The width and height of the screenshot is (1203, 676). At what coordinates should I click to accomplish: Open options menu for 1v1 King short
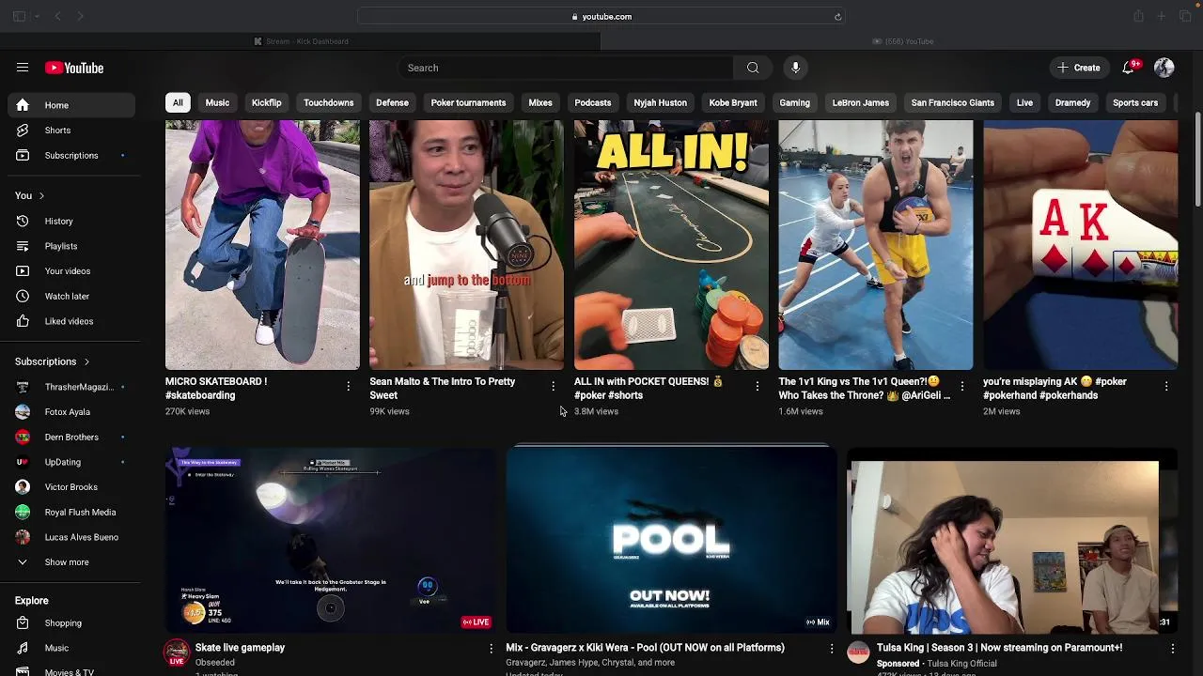pyautogui.click(x=961, y=386)
